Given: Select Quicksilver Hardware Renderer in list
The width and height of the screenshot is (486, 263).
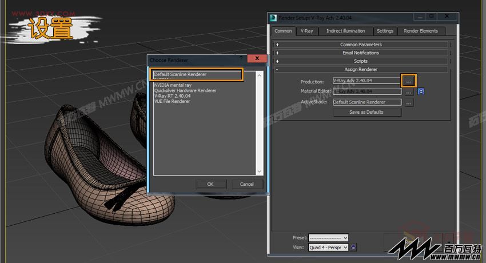Looking at the screenshot, I should click(x=185, y=91).
